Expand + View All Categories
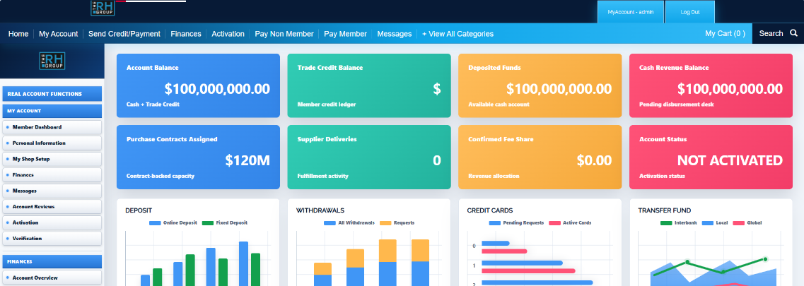The height and width of the screenshot is (286, 804). tap(458, 34)
